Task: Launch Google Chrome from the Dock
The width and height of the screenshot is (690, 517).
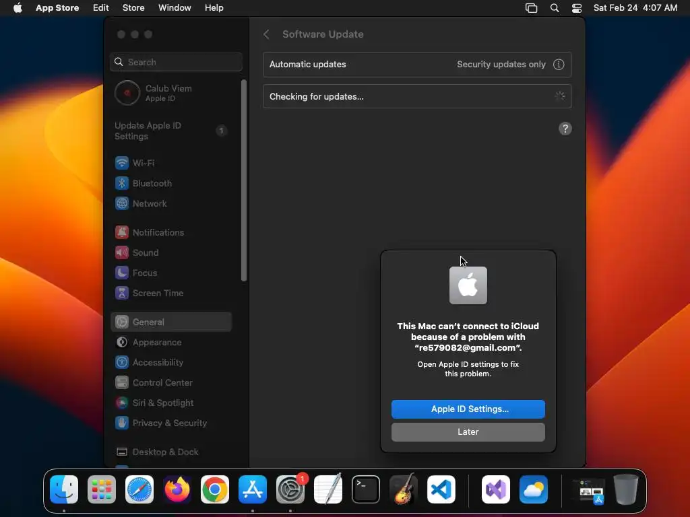Action: (x=215, y=489)
